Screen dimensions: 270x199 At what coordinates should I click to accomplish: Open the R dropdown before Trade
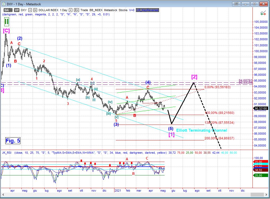[76, 10]
